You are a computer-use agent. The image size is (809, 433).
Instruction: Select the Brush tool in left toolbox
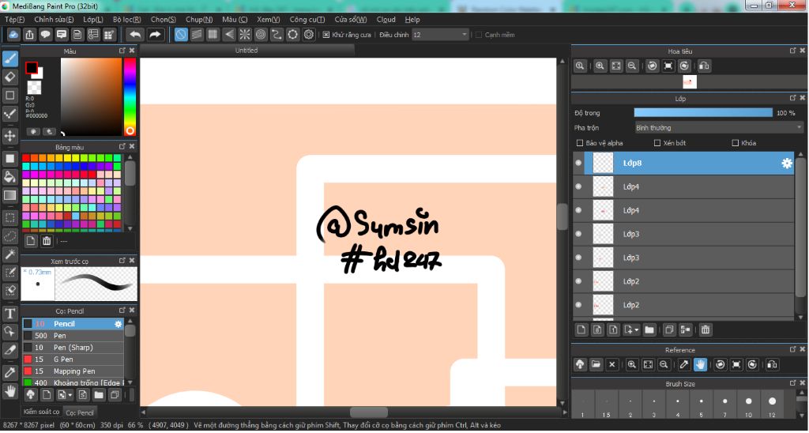[9, 58]
